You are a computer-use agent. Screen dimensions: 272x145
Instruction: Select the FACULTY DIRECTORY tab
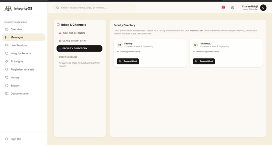[79, 49]
